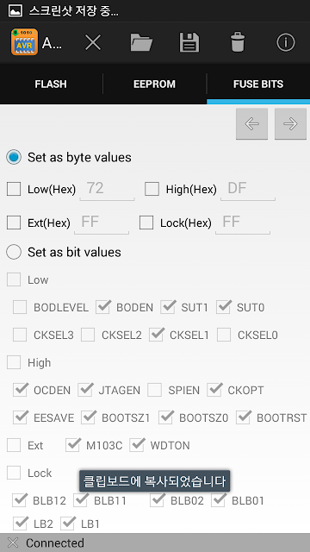Check the High(Hex) checkbox

point(152,190)
